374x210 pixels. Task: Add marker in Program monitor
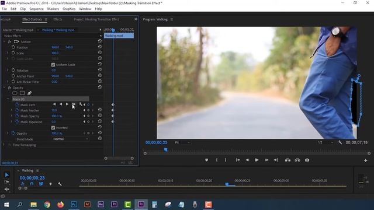click(x=206, y=160)
